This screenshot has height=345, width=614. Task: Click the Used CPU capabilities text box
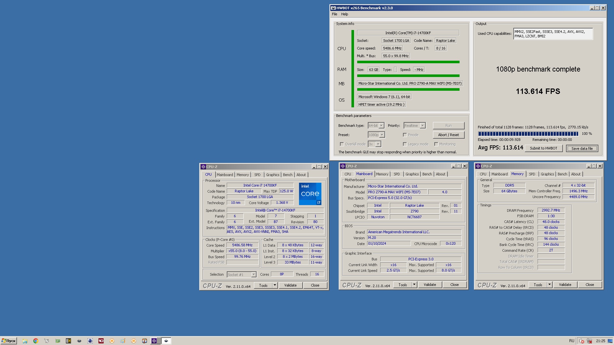pos(553,34)
